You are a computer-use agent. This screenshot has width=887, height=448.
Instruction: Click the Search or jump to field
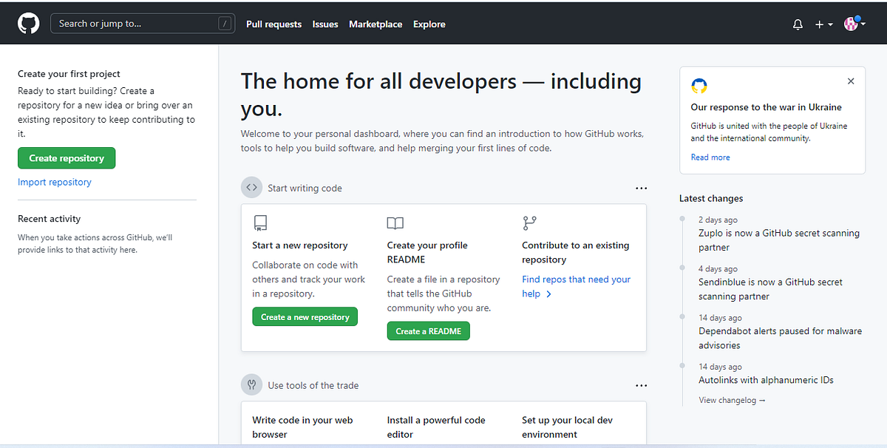(x=143, y=23)
